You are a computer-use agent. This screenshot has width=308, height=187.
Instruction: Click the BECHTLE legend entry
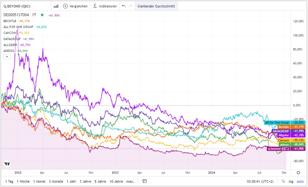(x=11, y=21)
